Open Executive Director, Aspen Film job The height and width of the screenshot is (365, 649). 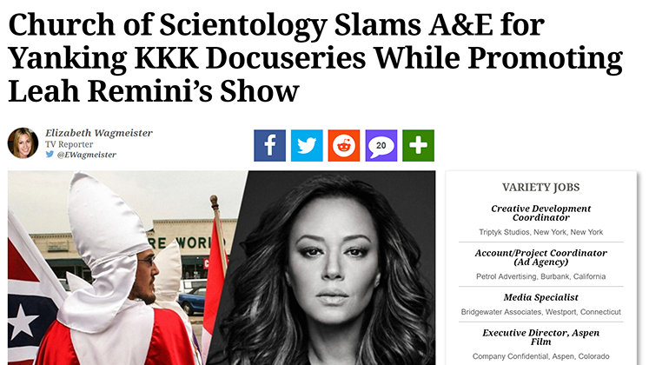click(541, 337)
